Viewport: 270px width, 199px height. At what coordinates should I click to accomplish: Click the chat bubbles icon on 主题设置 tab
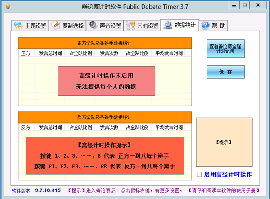pyautogui.click(x=18, y=26)
